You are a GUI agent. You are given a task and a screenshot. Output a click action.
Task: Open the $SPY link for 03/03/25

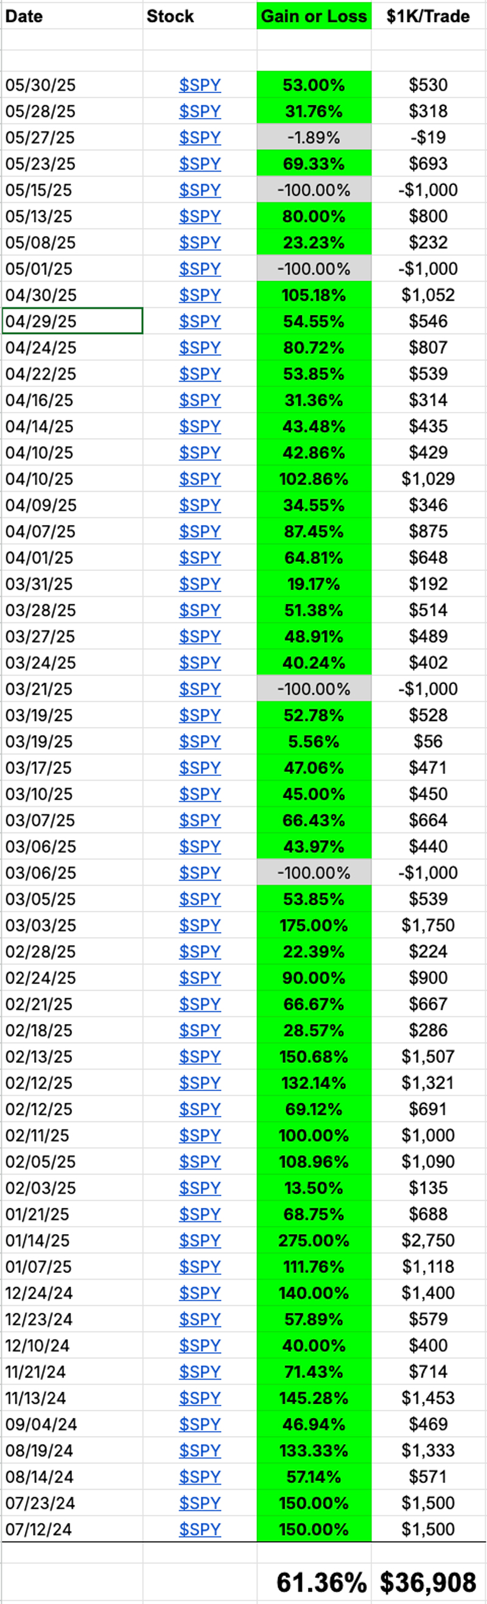tap(199, 925)
